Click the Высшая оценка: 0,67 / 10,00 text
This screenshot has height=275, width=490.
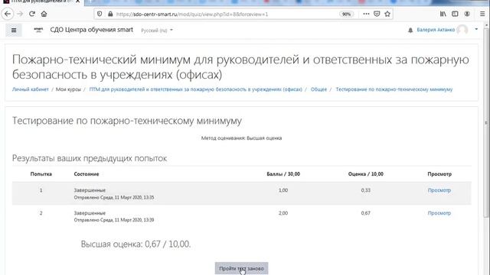(136, 244)
